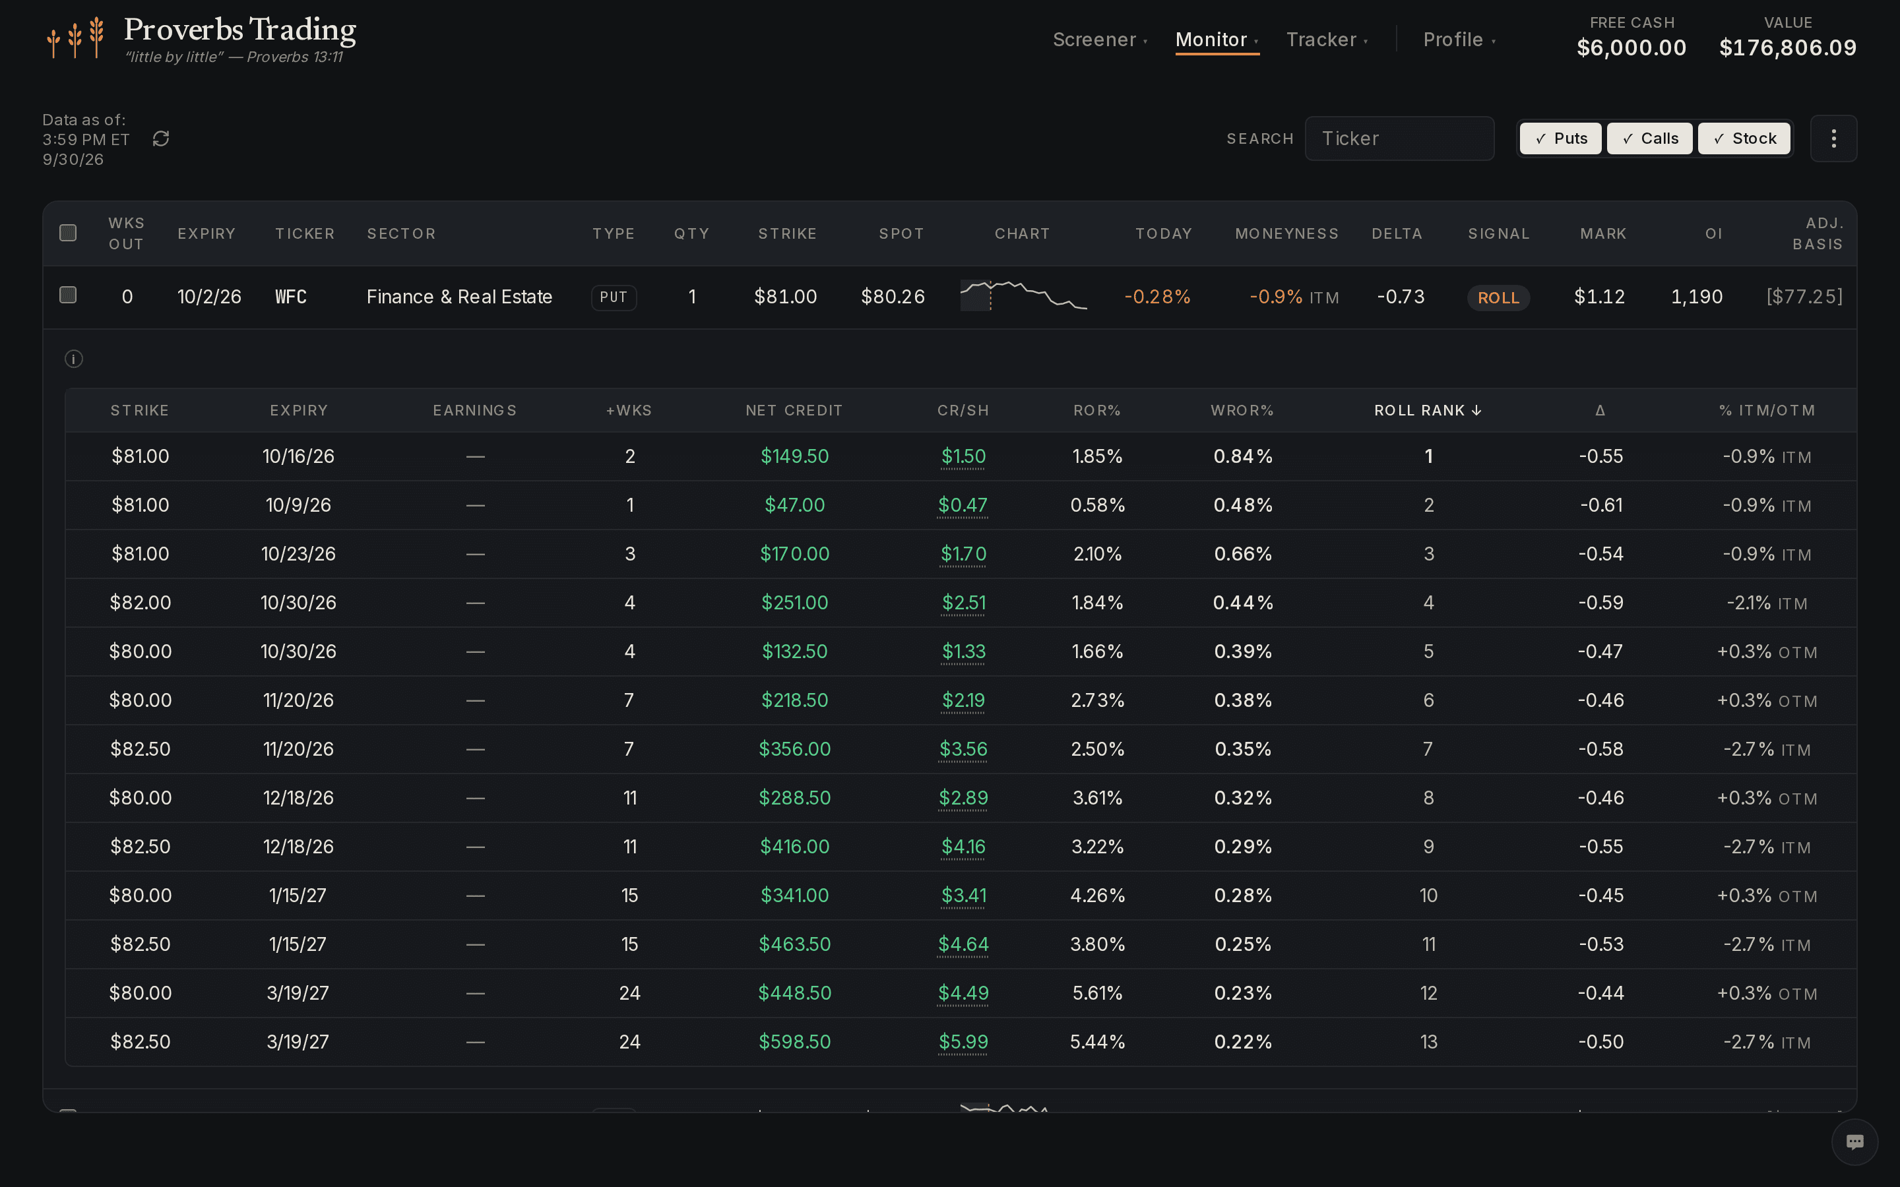1900x1187 pixels.
Task: Click the $3.56 CR/SH value
Action: pyautogui.click(x=963, y=750)
